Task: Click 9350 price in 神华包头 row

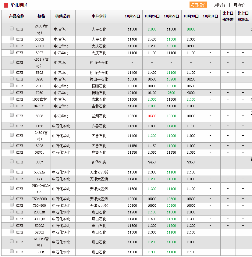Action: (x=191, y=162)
